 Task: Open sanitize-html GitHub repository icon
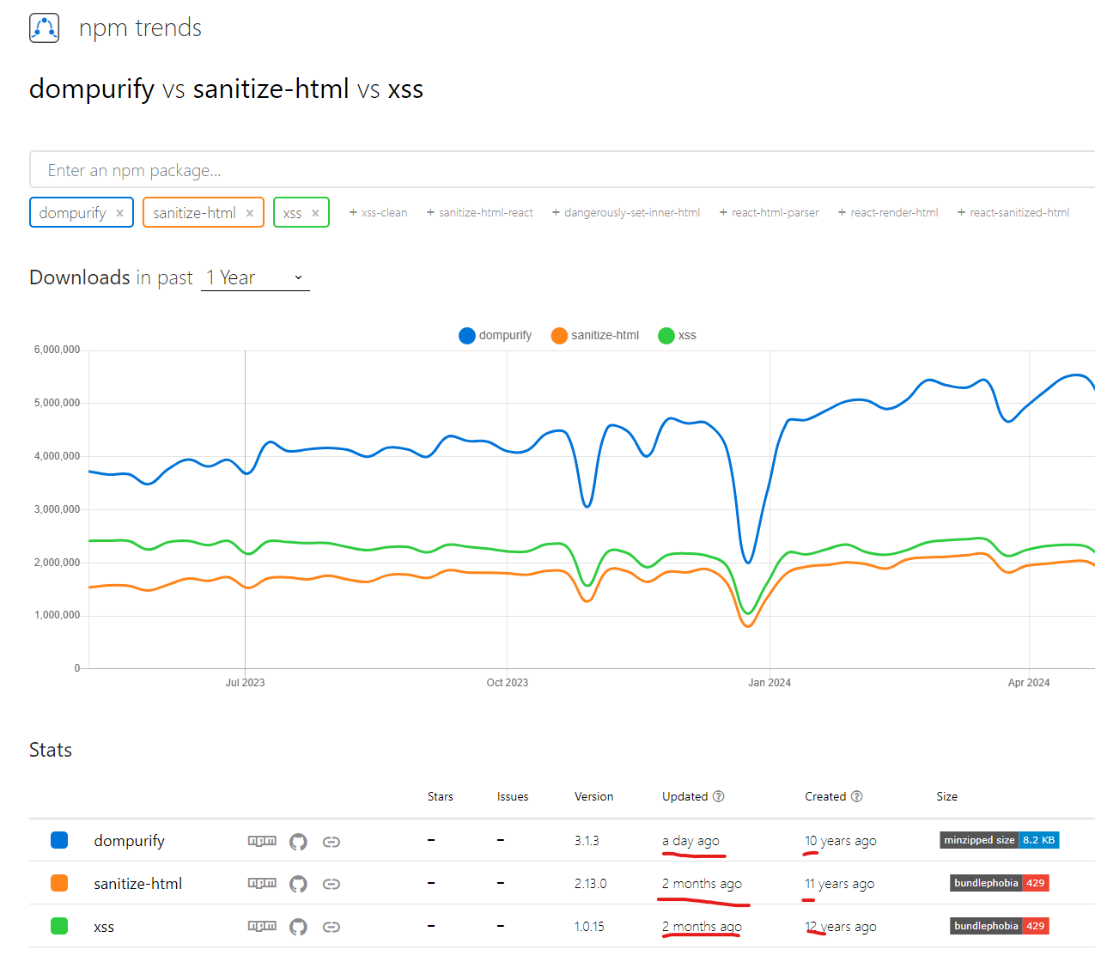[x=298, y=884]
